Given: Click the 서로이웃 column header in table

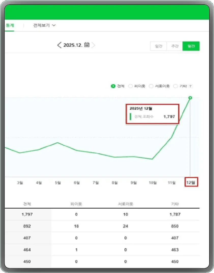Looking at the screenshot, I should 125,204.
